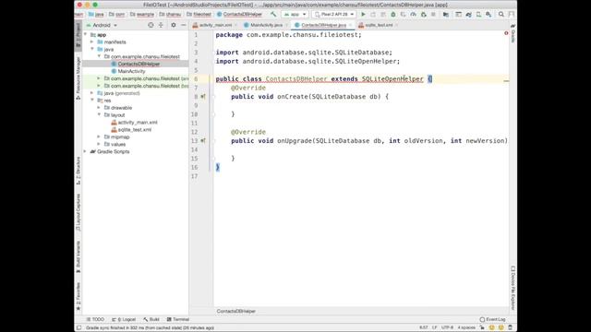Screen dimensions: 591x332
Task: Click the example breadcrumb in navigation bar
Action: tap(142, 15)
